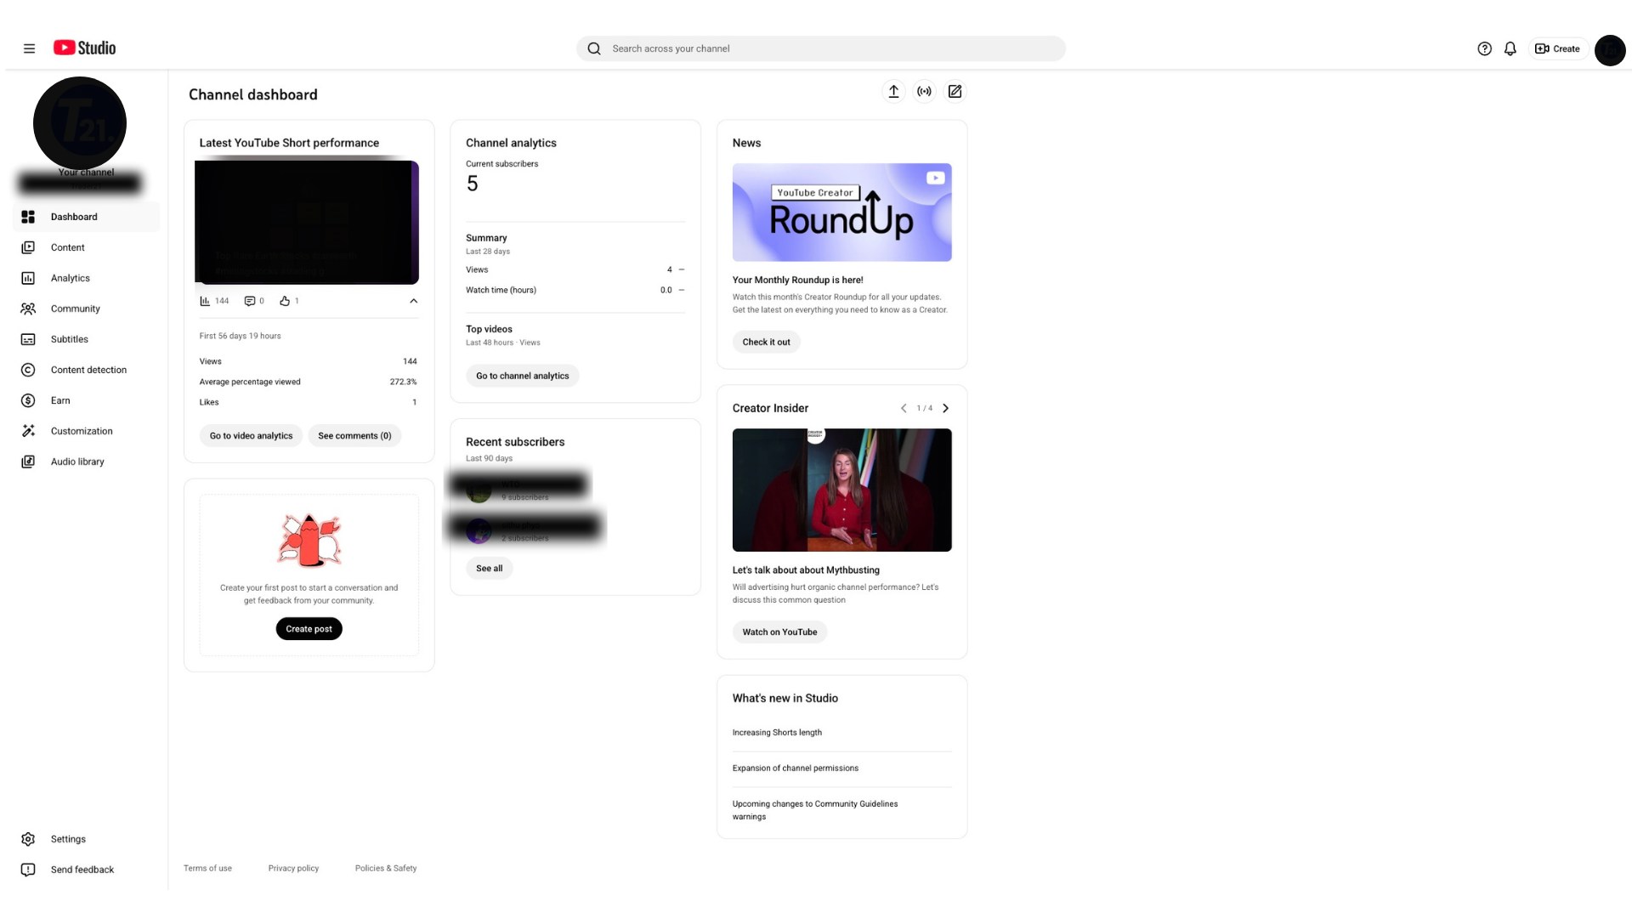Click the upload videos icon near Channel dashboard
This screenshot has width=1632, height=918.
pyautogui.click(x=893, y=91)
